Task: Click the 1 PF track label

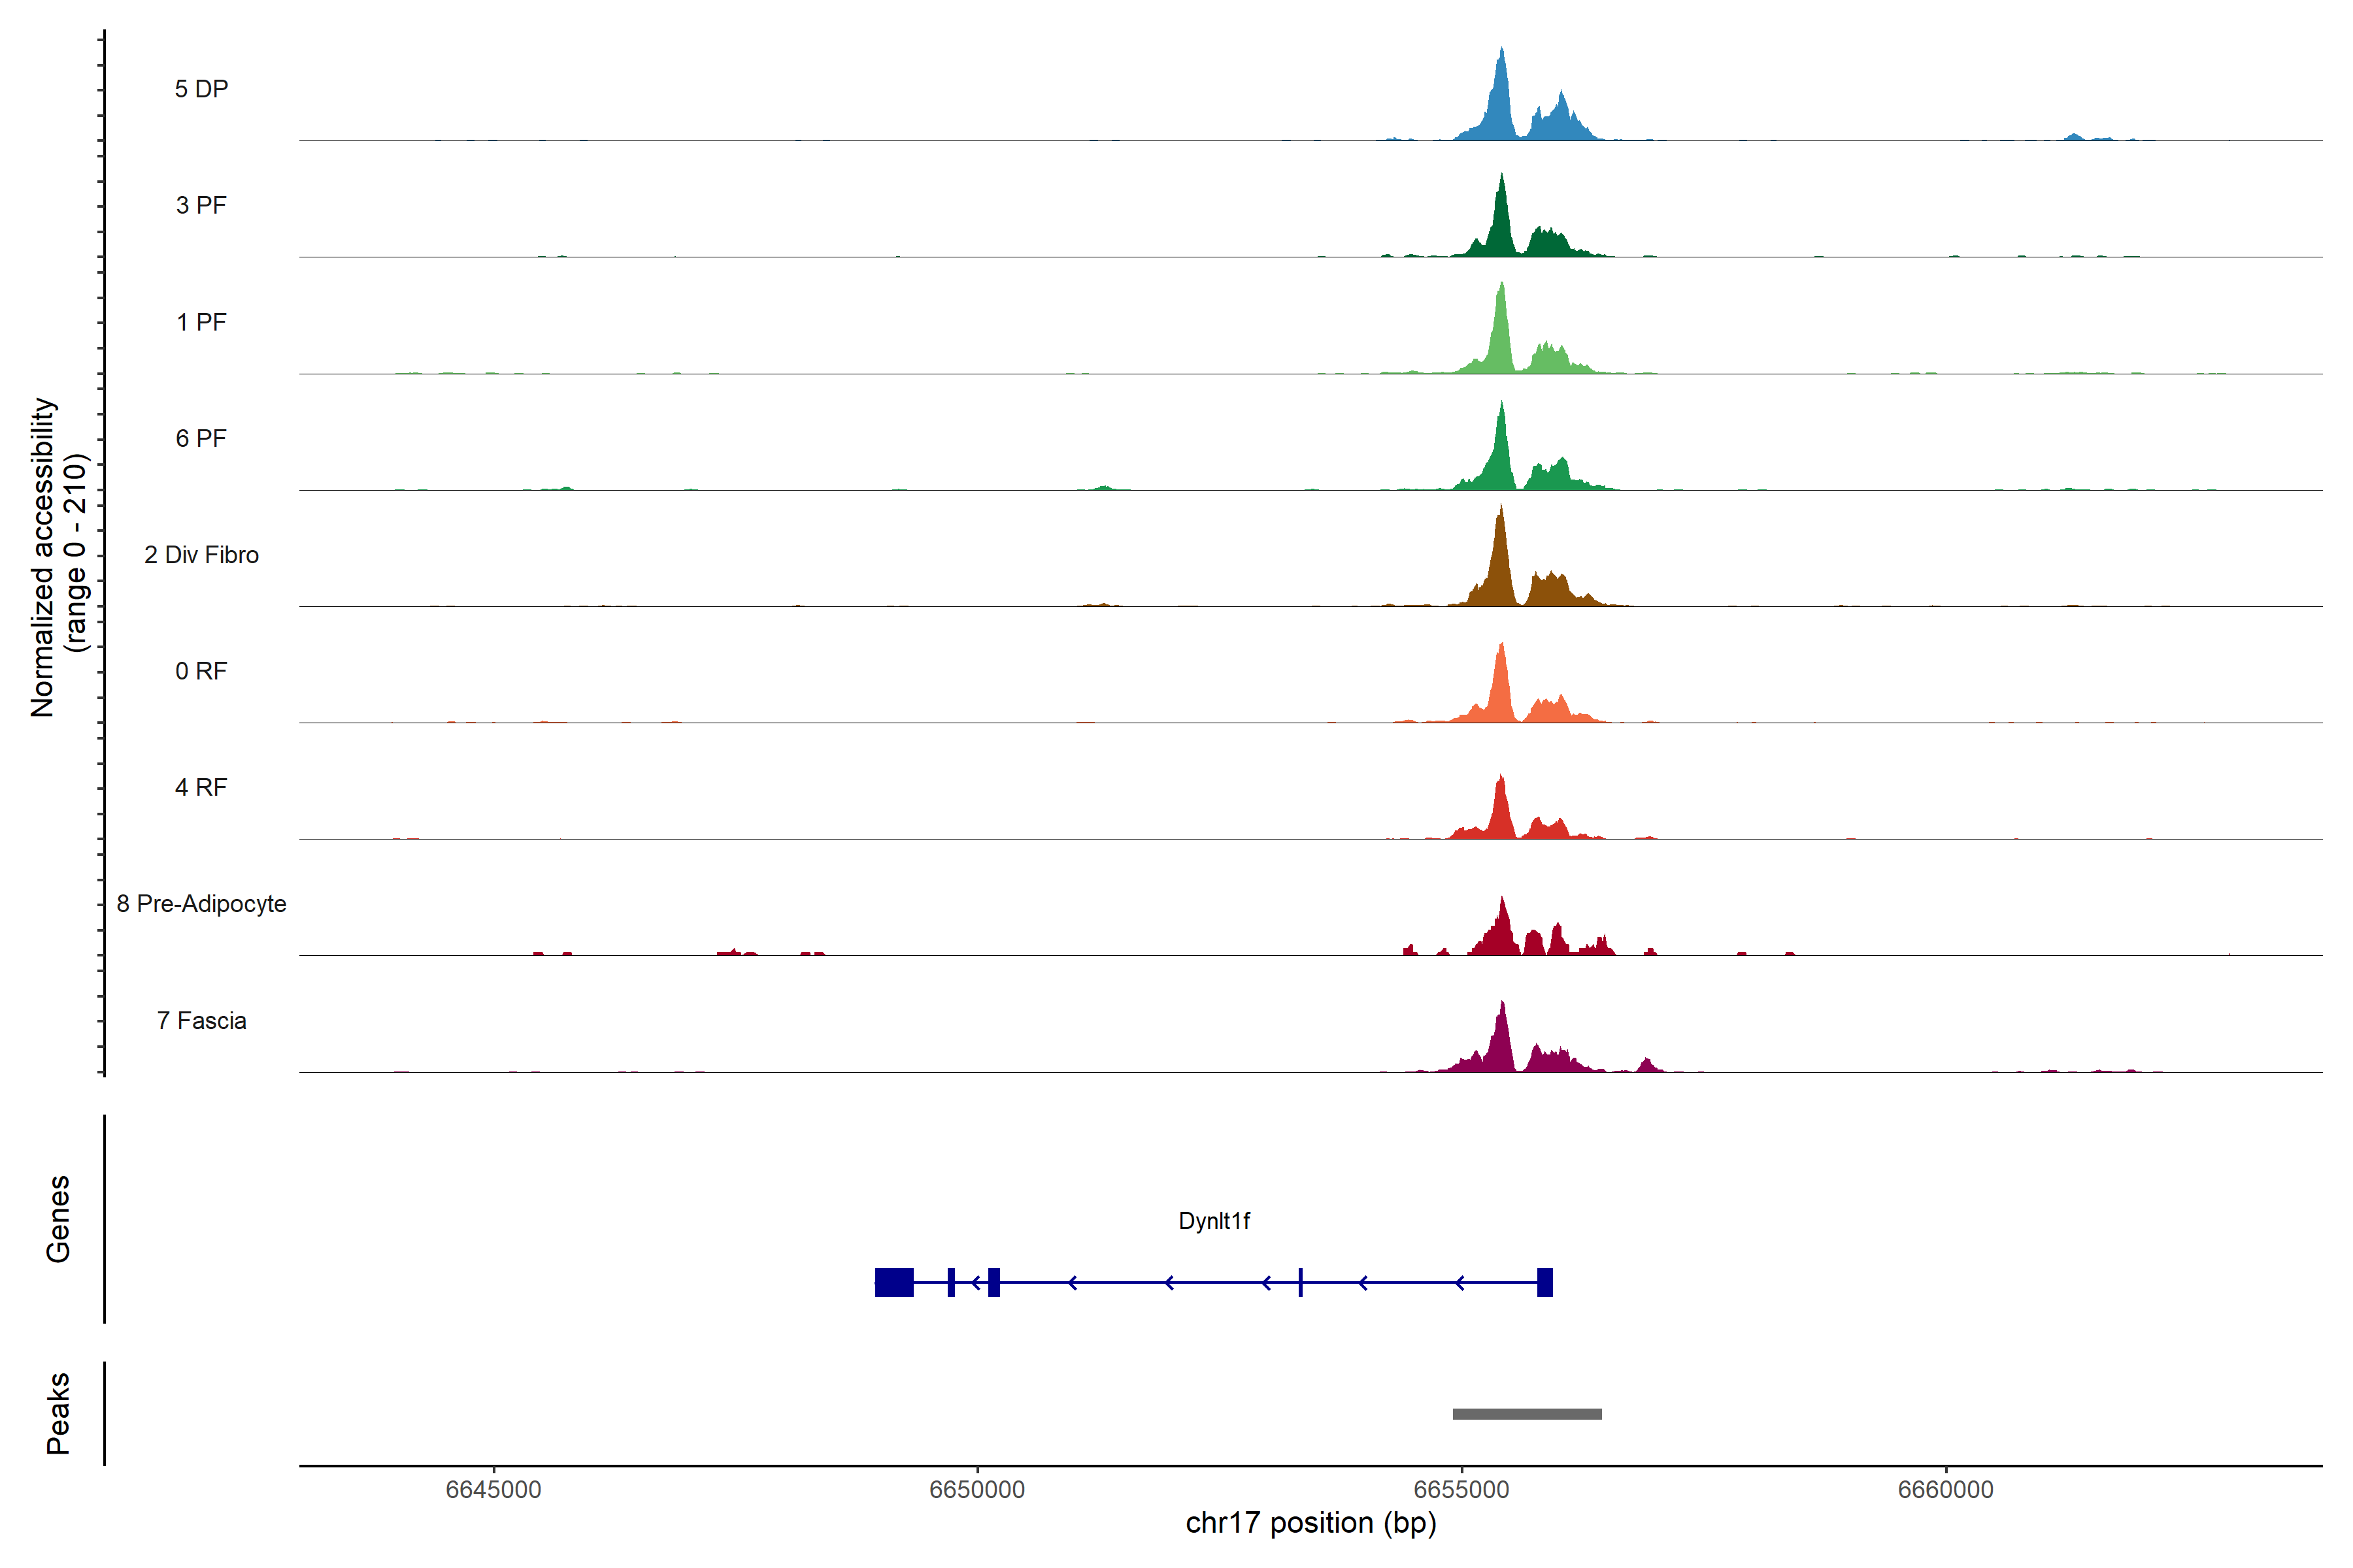Action: coord(201,322)
